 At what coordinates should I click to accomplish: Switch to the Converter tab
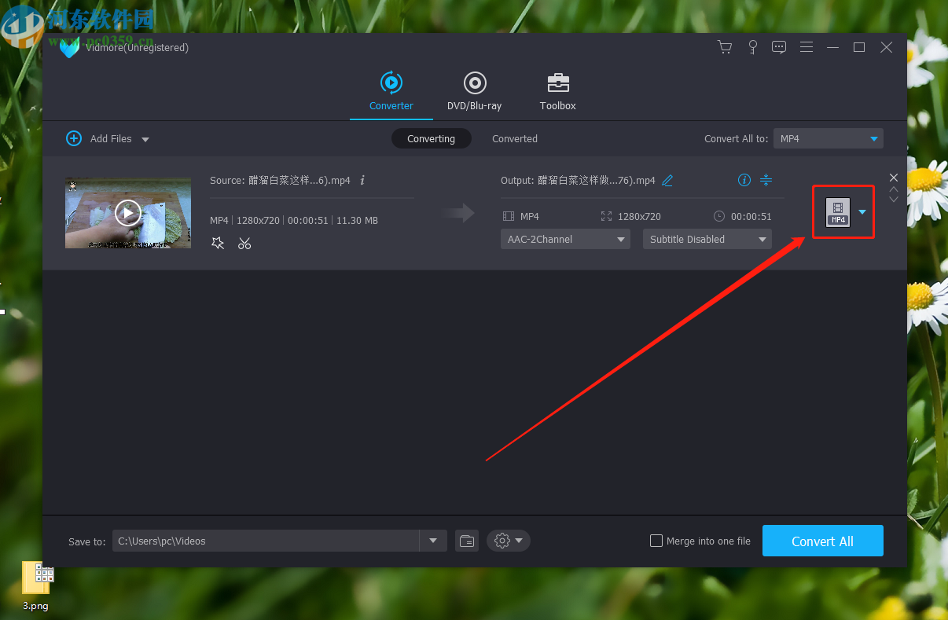[391, 91]
